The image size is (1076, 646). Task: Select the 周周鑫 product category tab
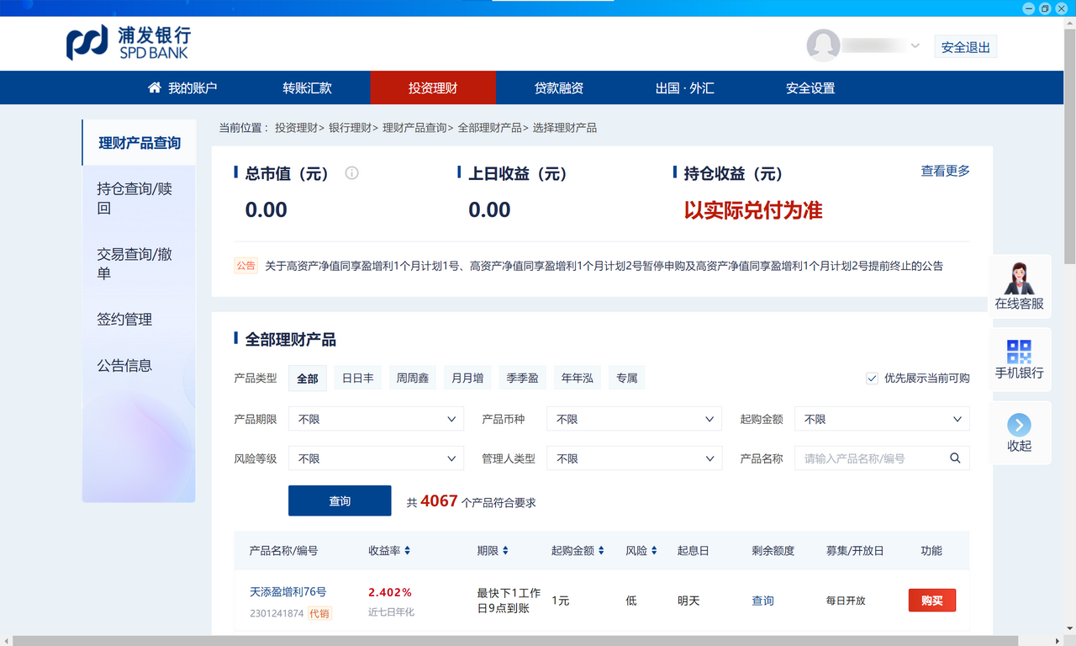[412, 378]
